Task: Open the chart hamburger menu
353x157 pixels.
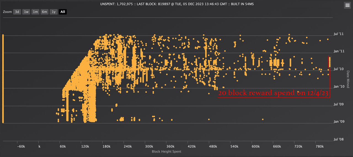Action: coord(347,5)
